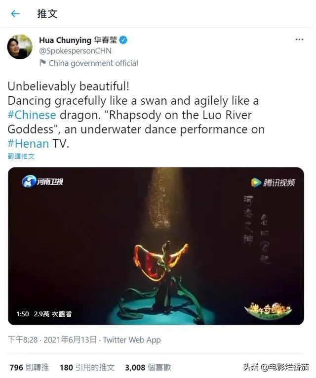Click the Henan TV logo in video
The height and width of the screenshot is (378, 316).
pos(42,181)
